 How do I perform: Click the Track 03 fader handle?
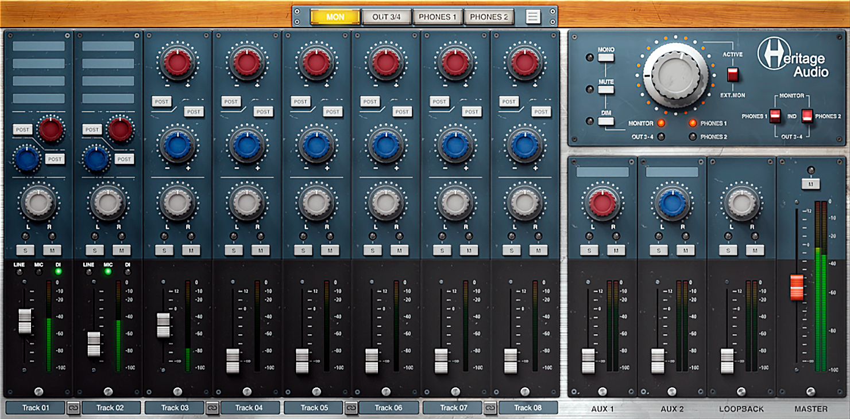164,325
